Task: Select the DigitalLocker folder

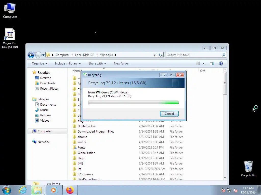Action: 86,126
